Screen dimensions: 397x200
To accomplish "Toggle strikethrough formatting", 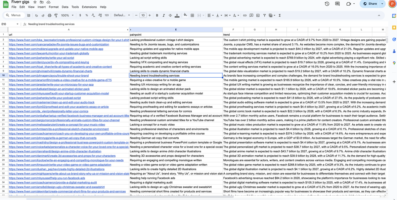I will click(x=170, y=15).
